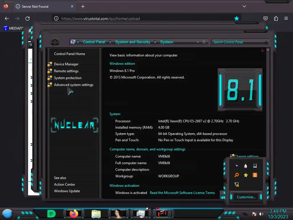The image size is (293, 220).
Task: Go back in the Firefox window
Action: tap(7, 19)
